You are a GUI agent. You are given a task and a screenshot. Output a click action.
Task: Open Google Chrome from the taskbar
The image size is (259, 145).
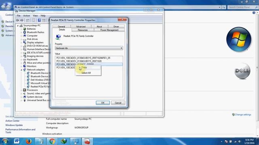coord(52,141)
